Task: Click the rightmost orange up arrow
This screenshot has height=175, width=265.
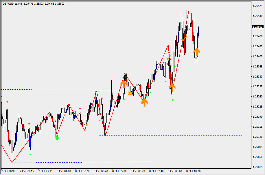Action: (196, 52)
